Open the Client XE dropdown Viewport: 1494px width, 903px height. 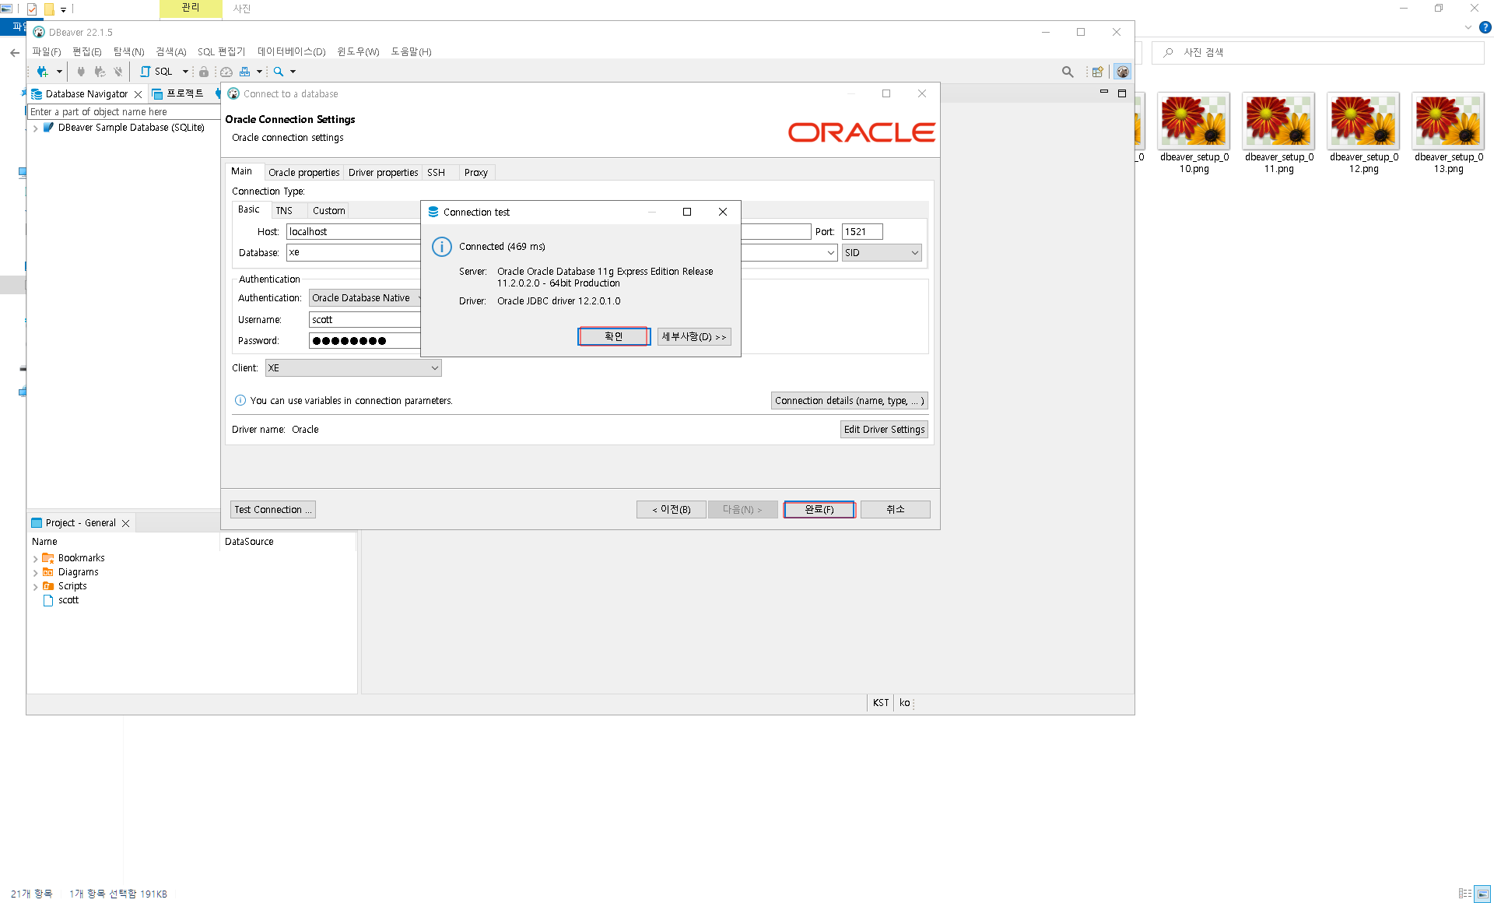353,368
